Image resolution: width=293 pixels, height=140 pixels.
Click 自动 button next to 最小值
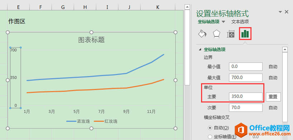[273, 67]
